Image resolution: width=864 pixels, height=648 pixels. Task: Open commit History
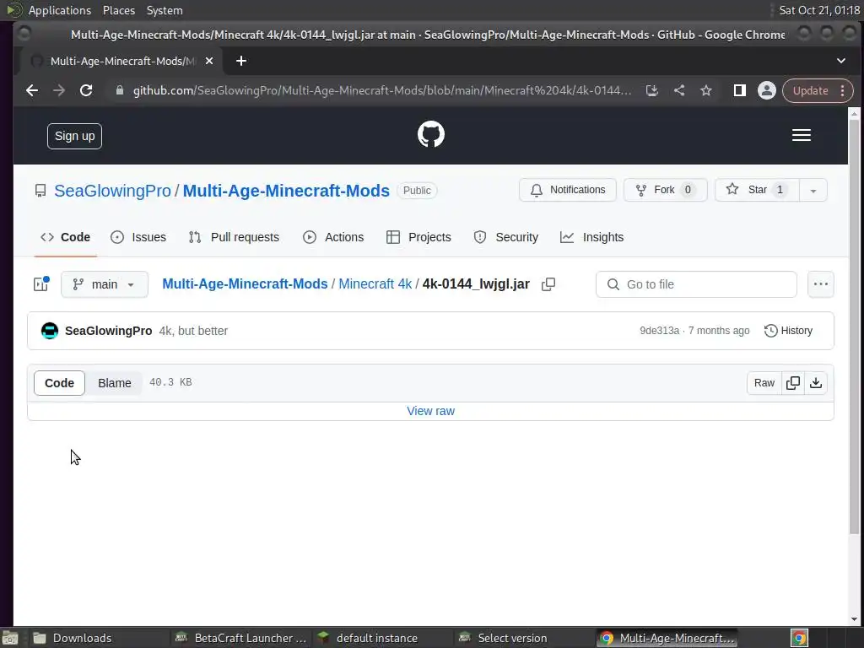(x=789, y=331)
